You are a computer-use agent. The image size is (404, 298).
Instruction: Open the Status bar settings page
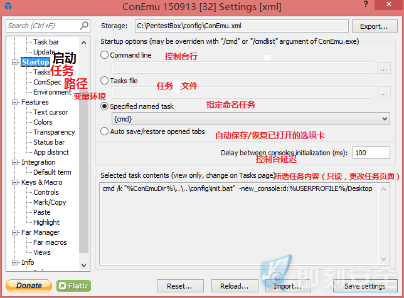click(49, 142)
